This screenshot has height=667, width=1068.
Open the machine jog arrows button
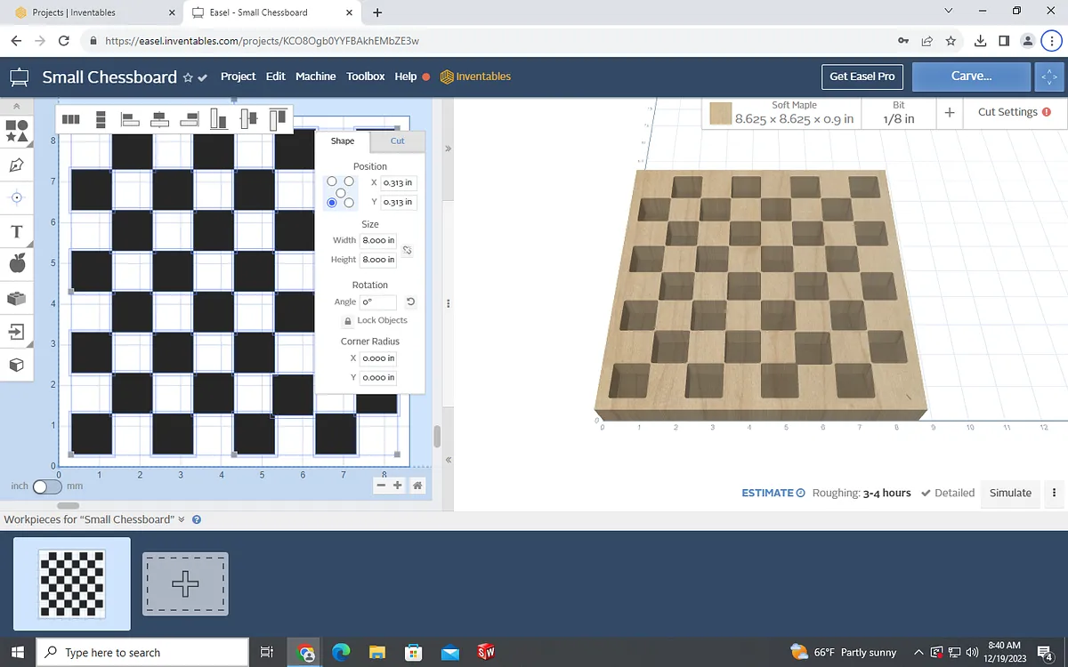point(1047,77)
